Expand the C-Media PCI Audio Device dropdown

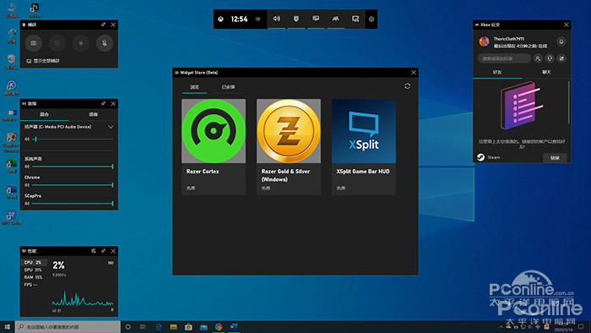coord(111,127)
